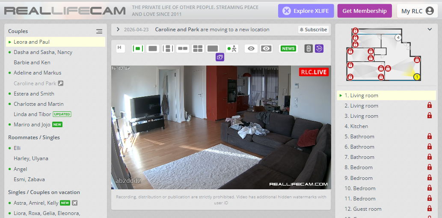Open the purple 24-hour replay icon
This screenshot has width=442, height=218.
click(x=319, y=48)
